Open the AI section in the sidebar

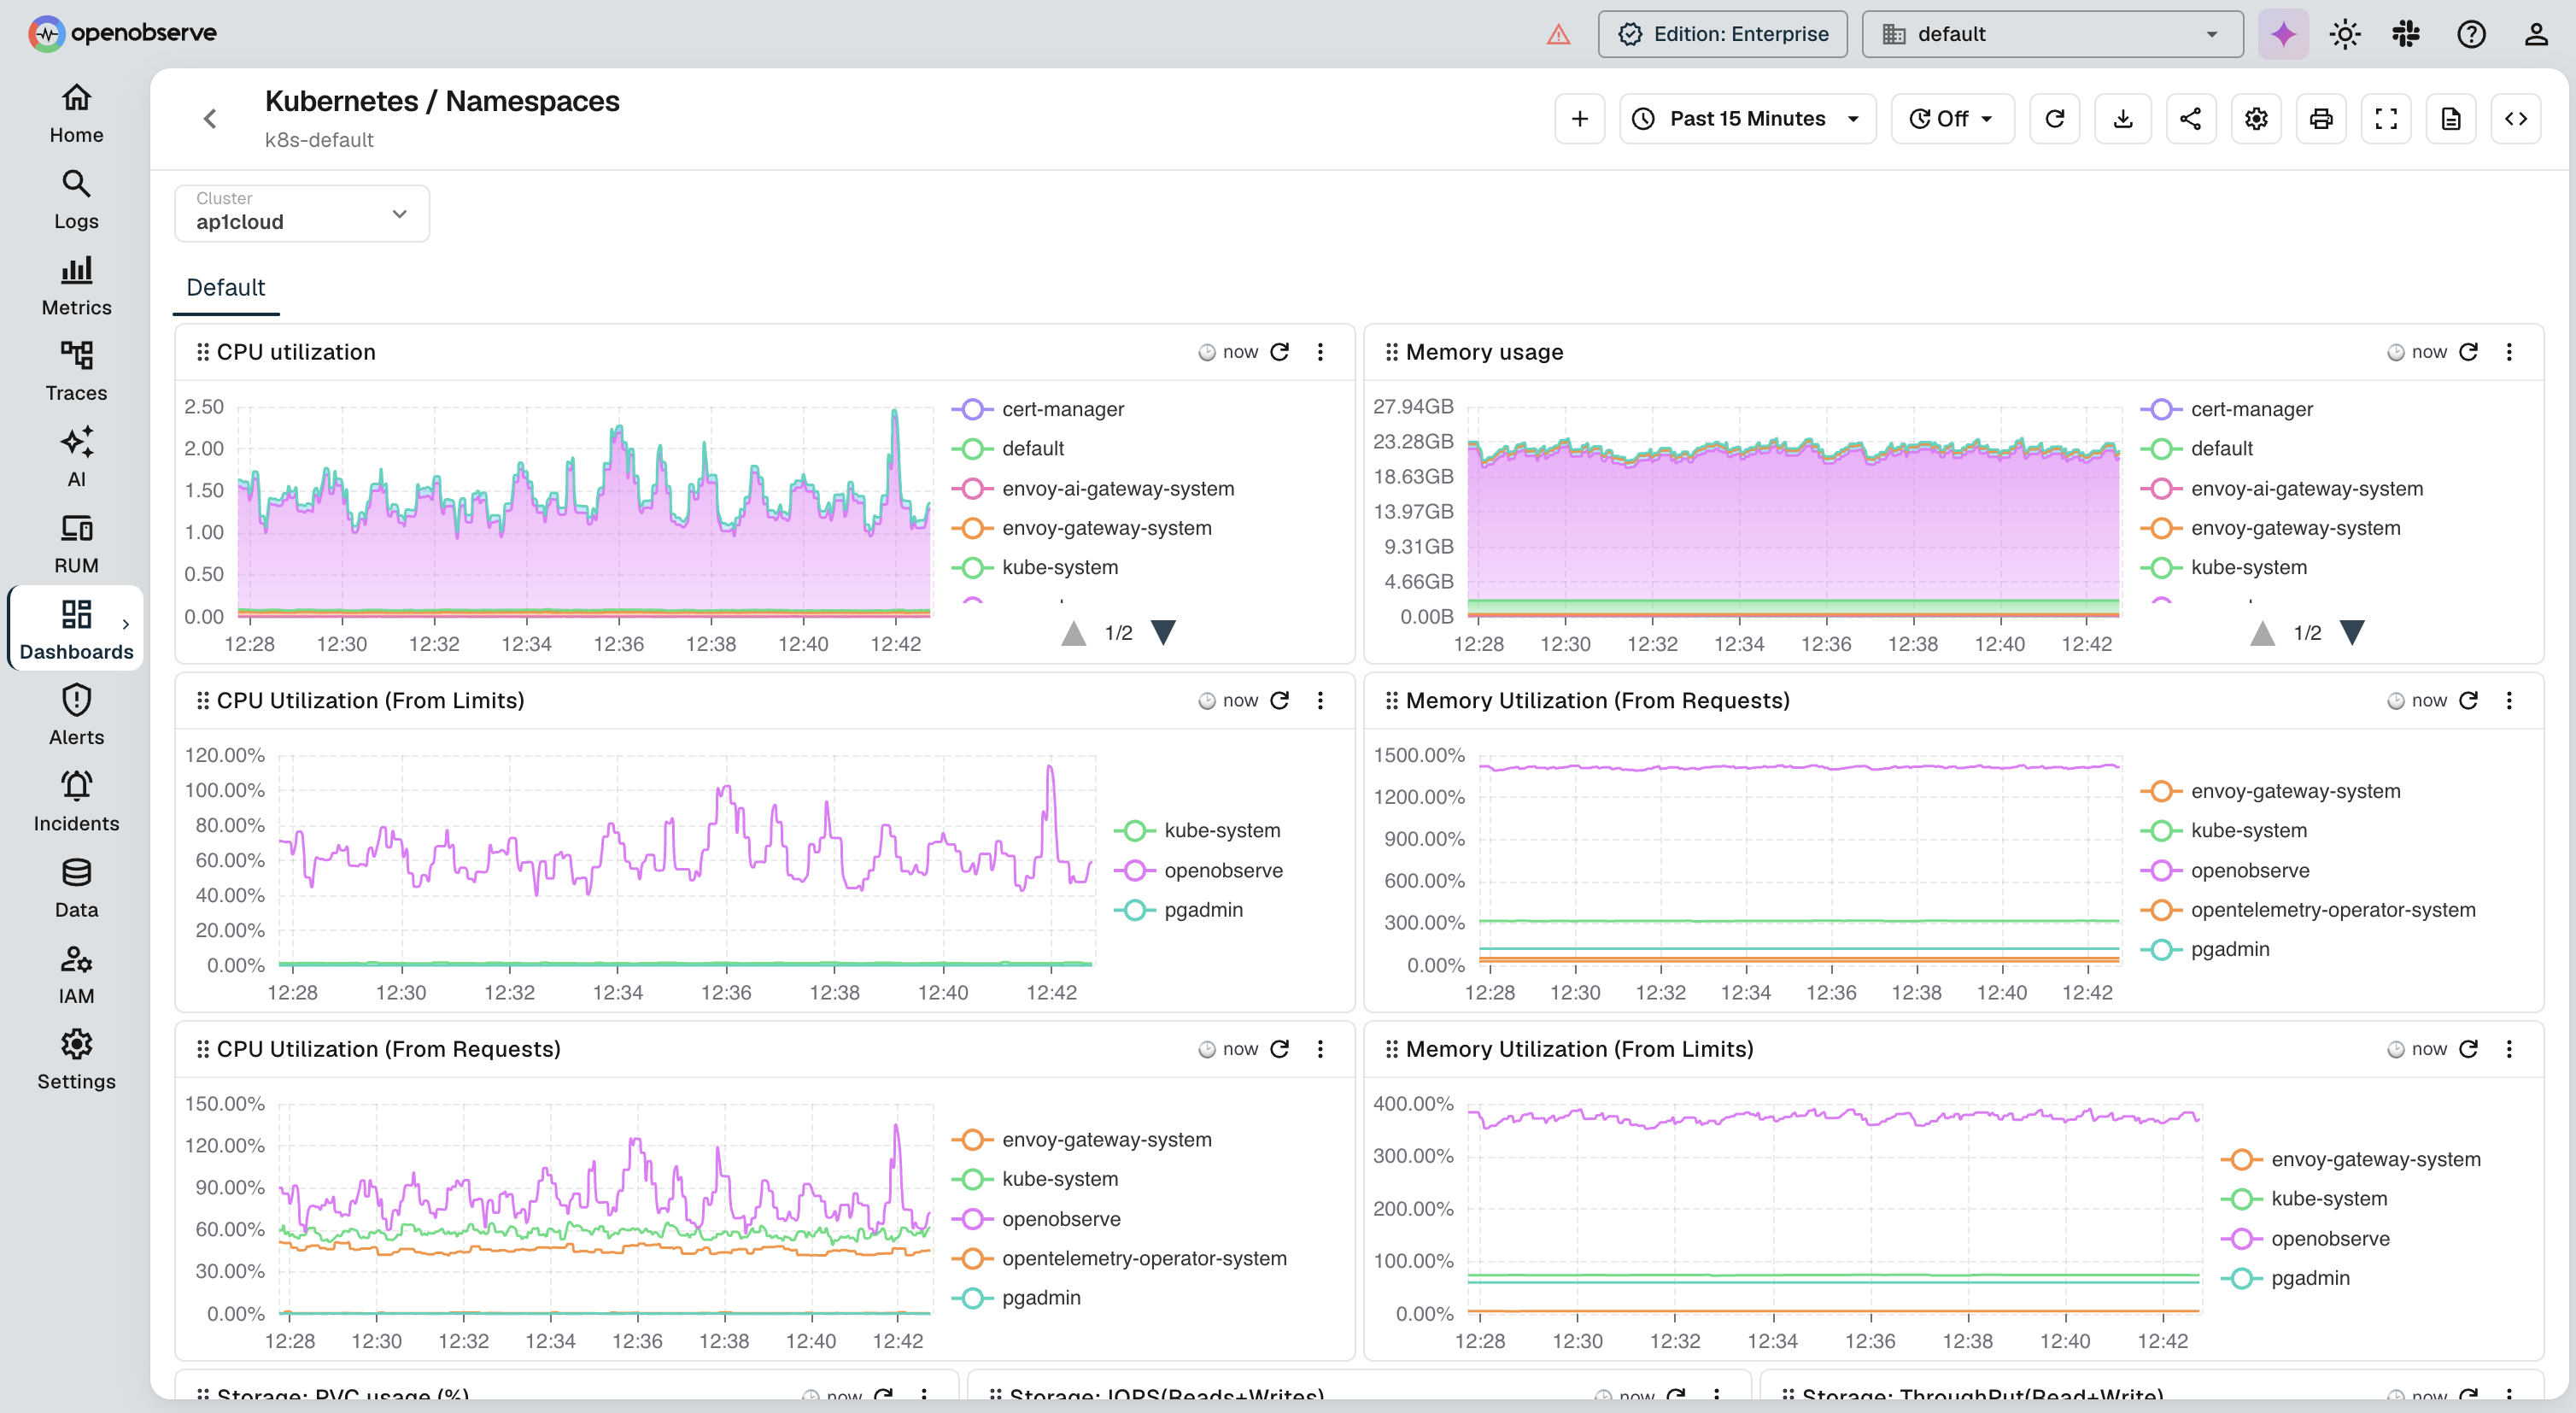76,458
